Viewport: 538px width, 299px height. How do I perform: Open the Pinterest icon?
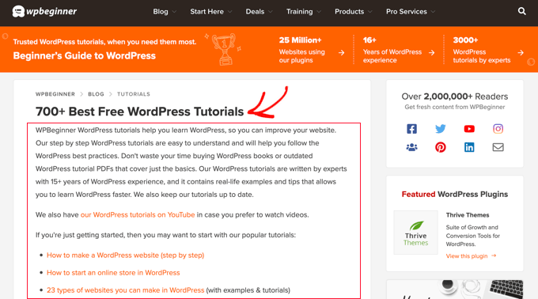tap(441, 147)
